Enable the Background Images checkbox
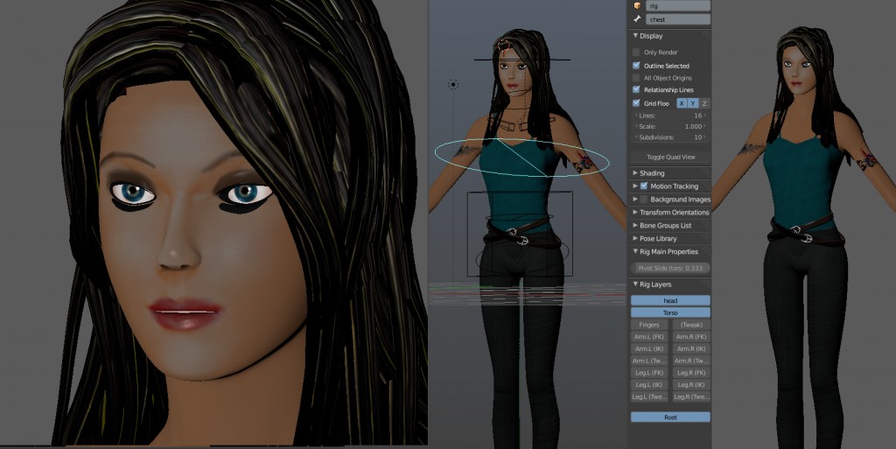This screenshot has width=896, height=449. (644, 200)
